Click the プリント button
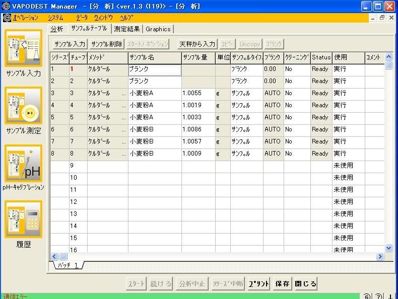 pos(258,283)
